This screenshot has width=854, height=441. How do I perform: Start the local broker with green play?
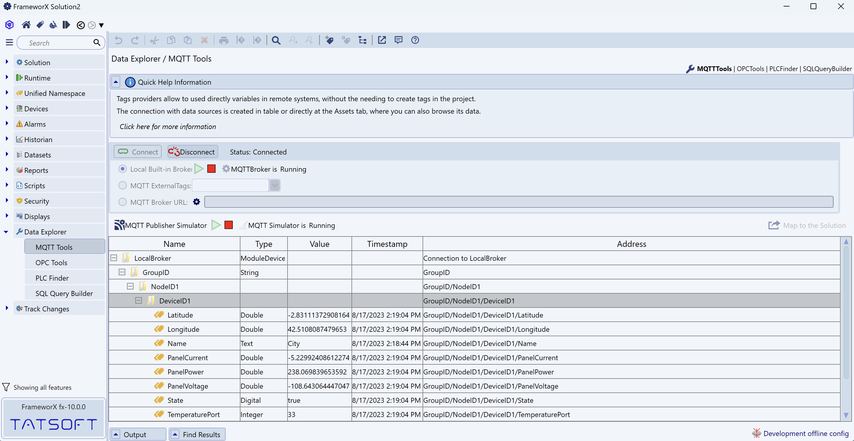199,169
